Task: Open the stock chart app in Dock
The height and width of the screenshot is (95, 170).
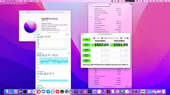Action: (11, 92)
